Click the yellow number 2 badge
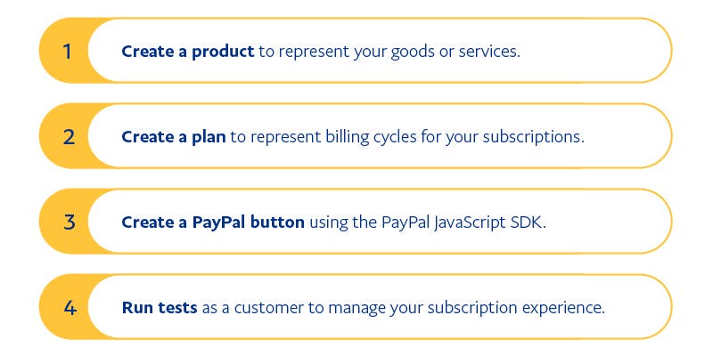The width and height of the screenshot is (713, 356). pyautogui.click(x=68, y=136)
